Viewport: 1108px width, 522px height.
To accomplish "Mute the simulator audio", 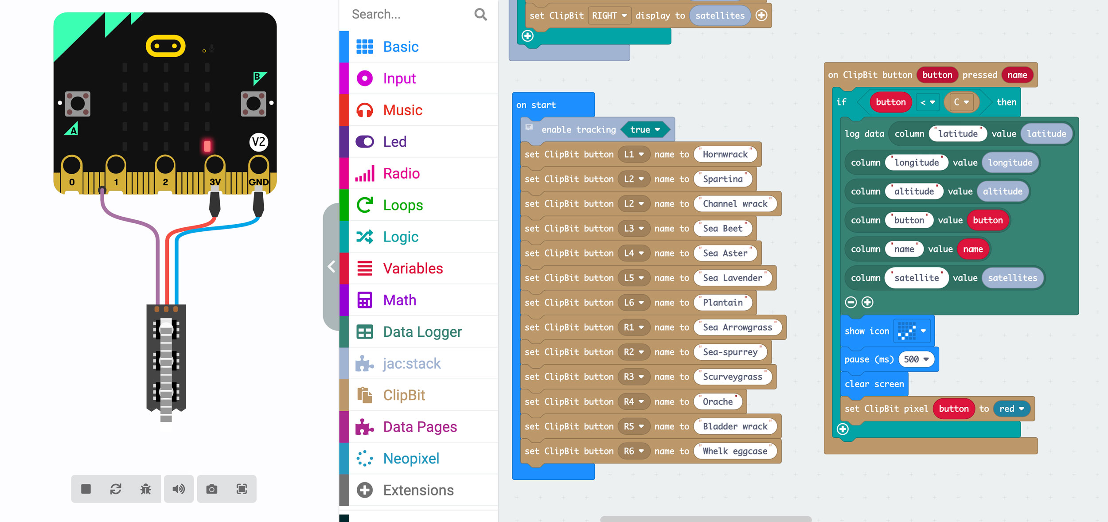I will point(179,489).
